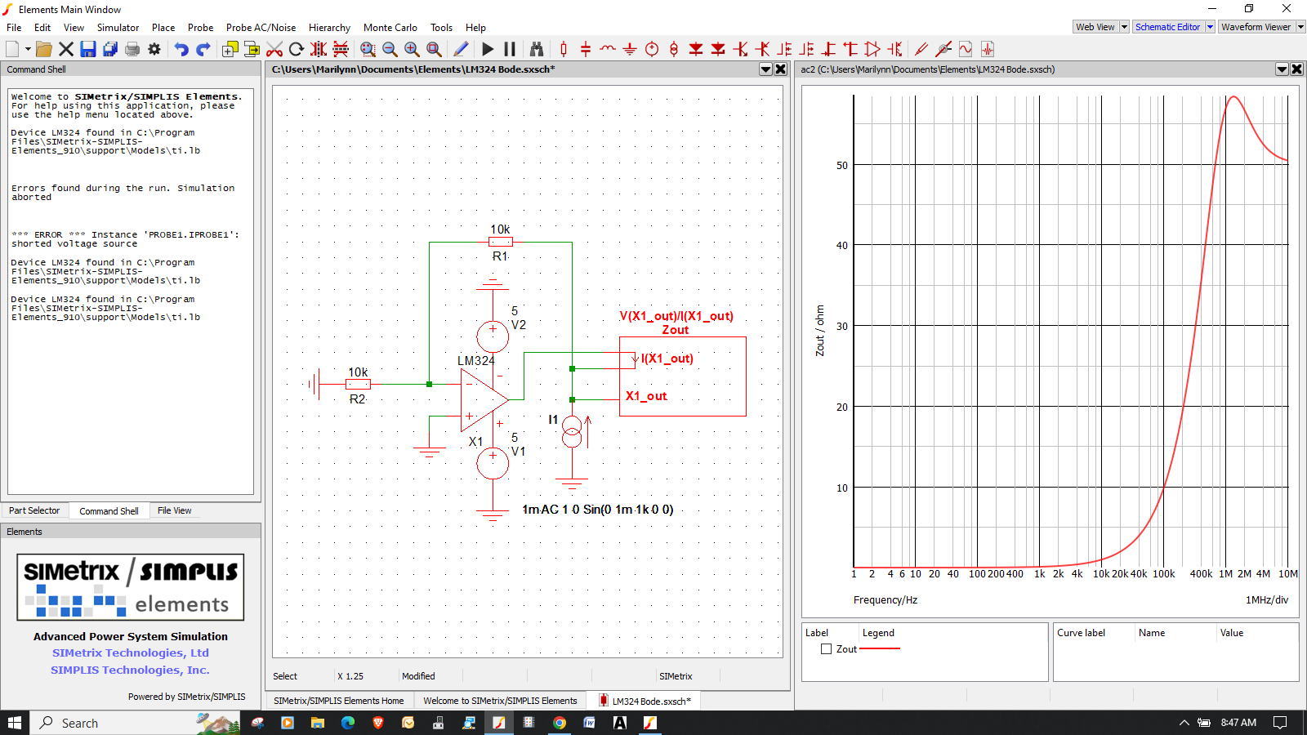Open the schematic pane dropdown arrow
The image size is (1307, 735).
(x=766, y=69)
